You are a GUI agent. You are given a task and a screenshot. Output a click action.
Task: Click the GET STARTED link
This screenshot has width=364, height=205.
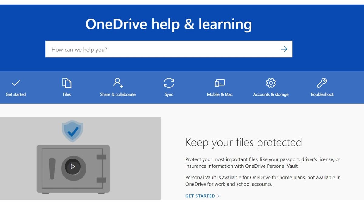(200, 196)
